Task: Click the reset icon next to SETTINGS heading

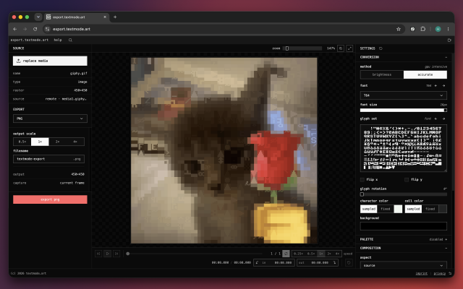Action: click(x=381, y=48)
